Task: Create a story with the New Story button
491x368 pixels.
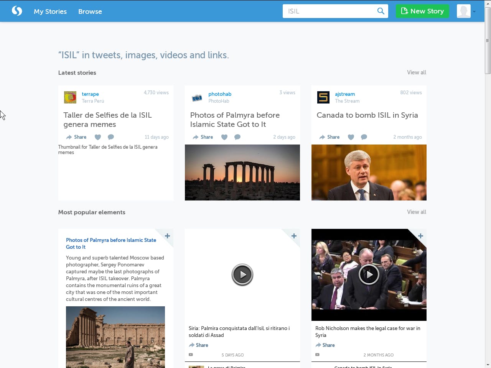Action: pos(422,11)
